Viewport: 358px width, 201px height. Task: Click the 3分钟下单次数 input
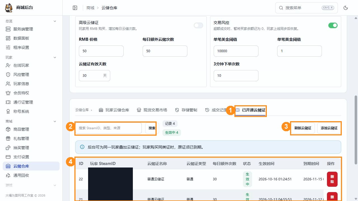[236, 76]
